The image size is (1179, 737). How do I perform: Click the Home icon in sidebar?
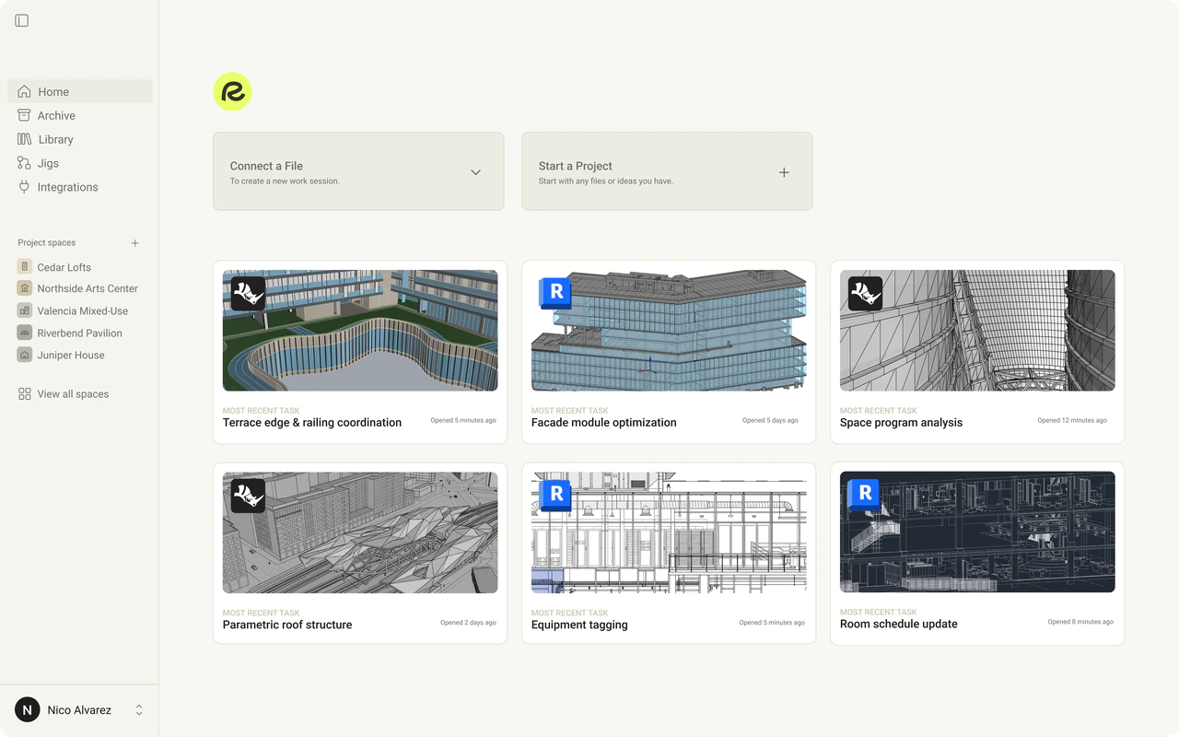[24, 91]
